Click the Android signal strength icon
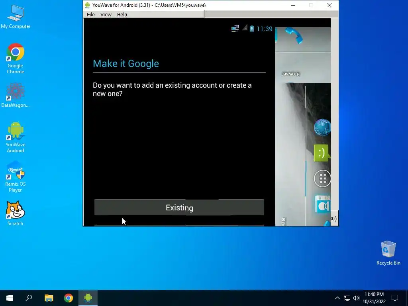Image resolution: width=408 pixels, height=306 pixels. coord(245,27)
